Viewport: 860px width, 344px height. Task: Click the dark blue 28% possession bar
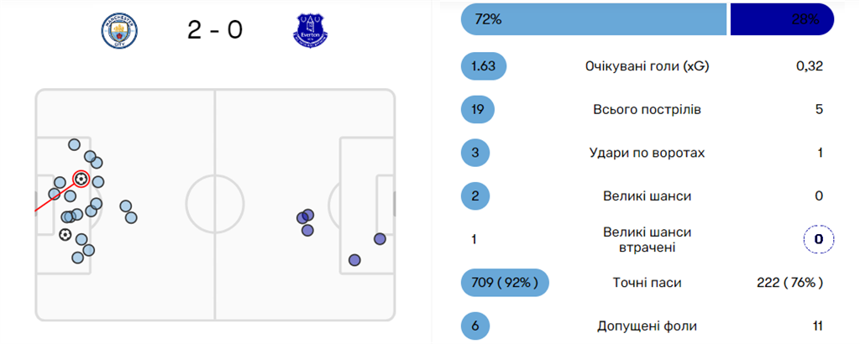781,19
